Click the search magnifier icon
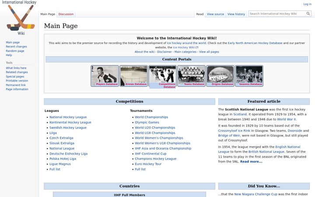 click(308, 14)
